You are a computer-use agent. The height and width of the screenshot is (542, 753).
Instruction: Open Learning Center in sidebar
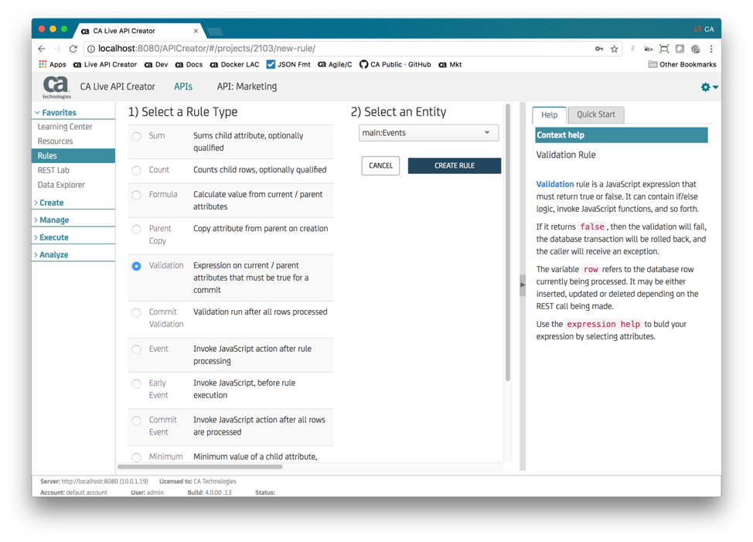(65, 127)
